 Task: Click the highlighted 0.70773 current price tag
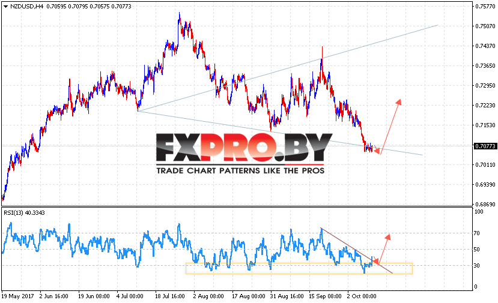(x=485, y=146)
